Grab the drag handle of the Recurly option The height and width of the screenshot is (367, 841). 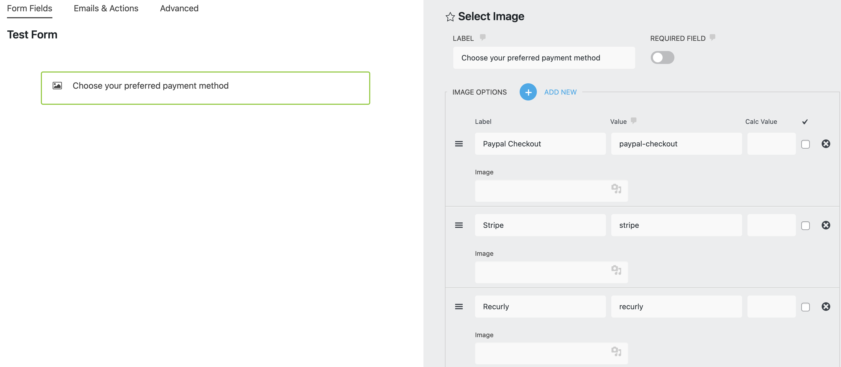click(459, 307)
